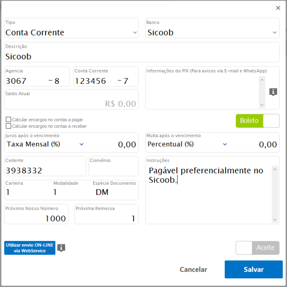Expand the Banco dropdown list
The height and width of the screenshot is (287, 287).
[x=274, y=33]
